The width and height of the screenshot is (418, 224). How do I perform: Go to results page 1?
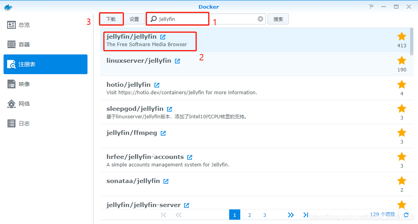pyautogui.click(x=235, y=215)
